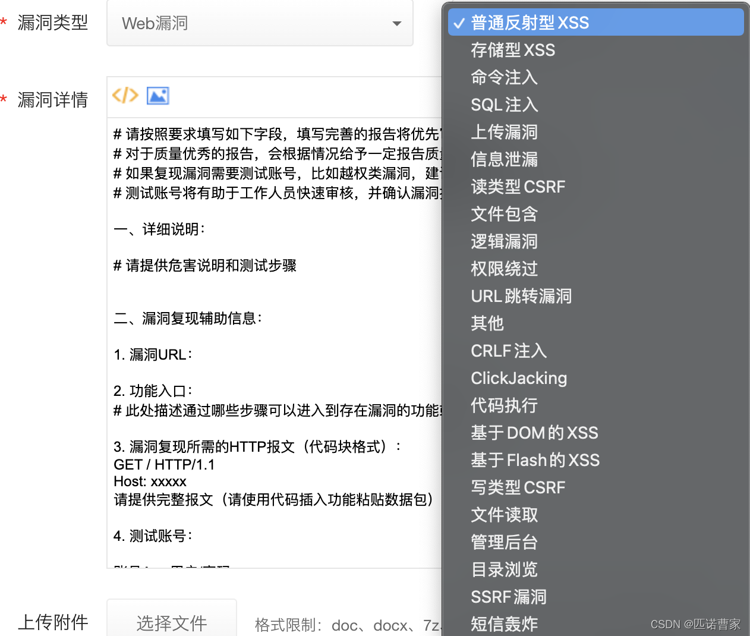Choose 短信轰炸 from the list
750x636 pixels.
click(x=595, y=624)
